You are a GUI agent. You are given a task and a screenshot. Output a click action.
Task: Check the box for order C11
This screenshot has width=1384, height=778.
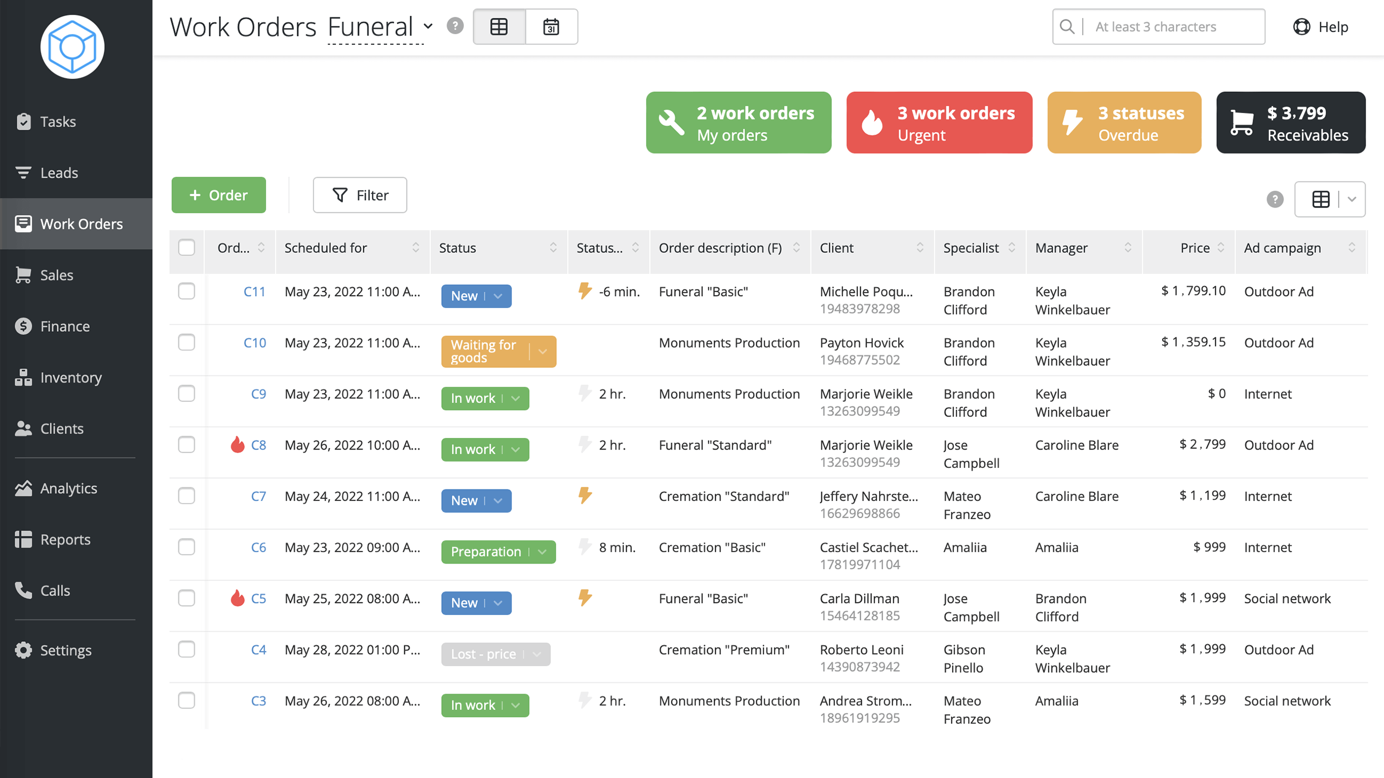point(187,291)
